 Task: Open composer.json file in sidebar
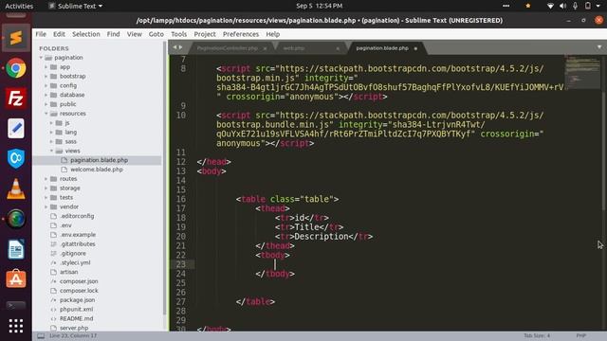point(79,281)
